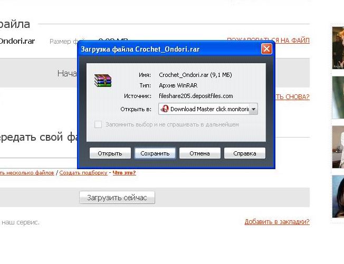The image size is (344, 264).
Task: Open the third photo thumbnail in right column
Action: [x=338, y=147]
